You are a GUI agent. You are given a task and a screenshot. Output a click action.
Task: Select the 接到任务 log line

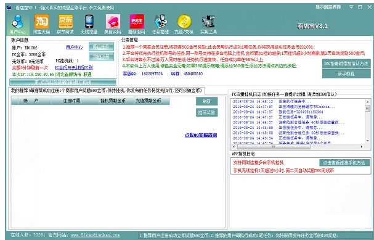[278, 112]
